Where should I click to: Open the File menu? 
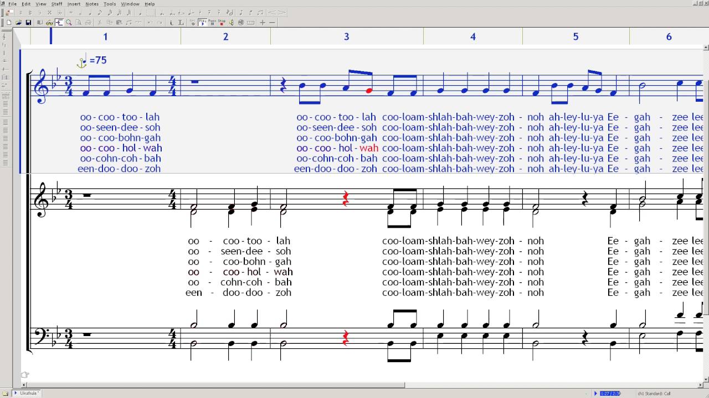pos(12,4)
